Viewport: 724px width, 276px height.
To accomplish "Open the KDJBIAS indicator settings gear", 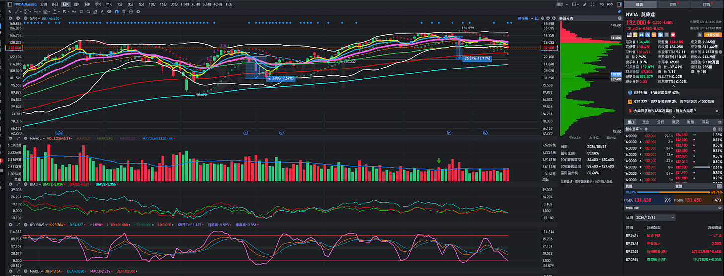I will click(11, 224).
